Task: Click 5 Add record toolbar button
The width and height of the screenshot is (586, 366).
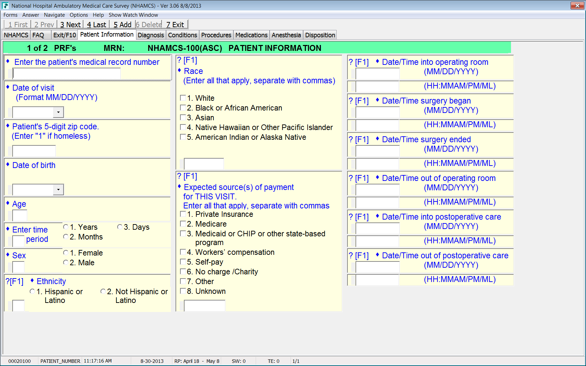Action: click(122, 25)
